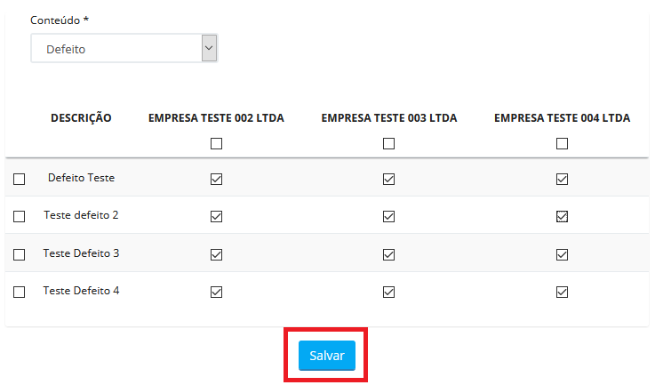Click the Conteúdo dropdown arrow
This screenshot has width=663, height=385.
(x=209, y=48)
